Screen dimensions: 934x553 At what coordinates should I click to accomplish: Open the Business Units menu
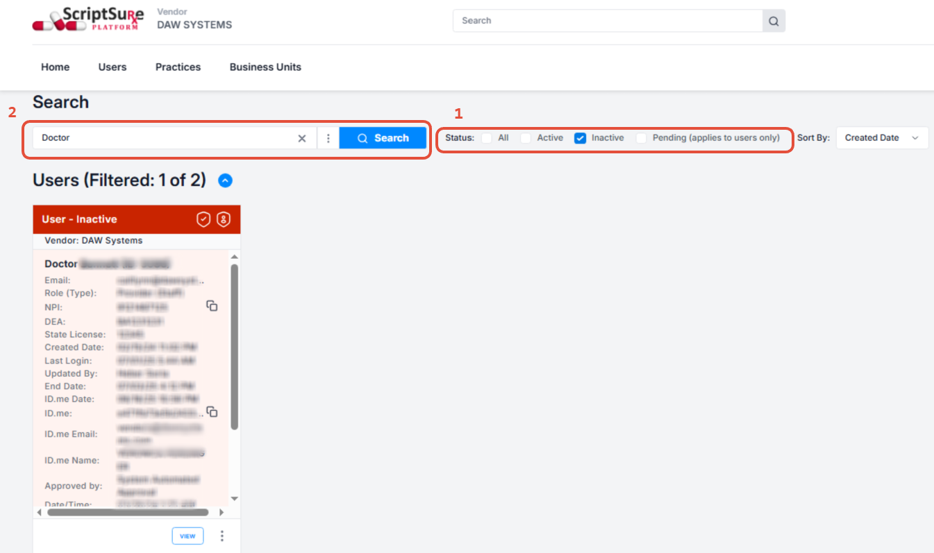[x=265, y=67]
